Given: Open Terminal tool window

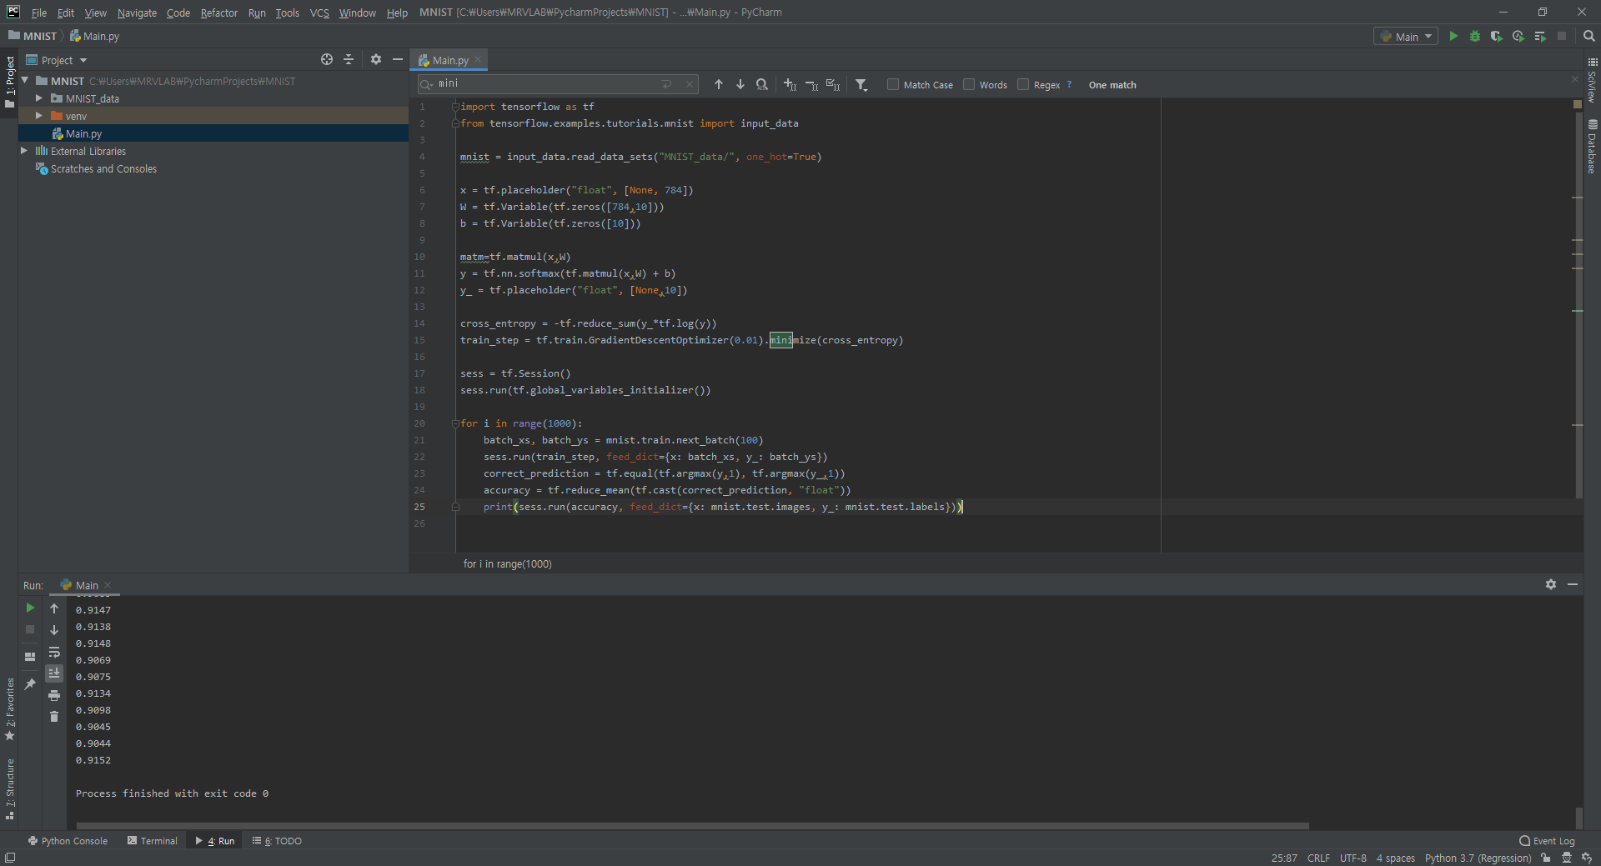Looking at the screenshot, I should coord(153,841).
